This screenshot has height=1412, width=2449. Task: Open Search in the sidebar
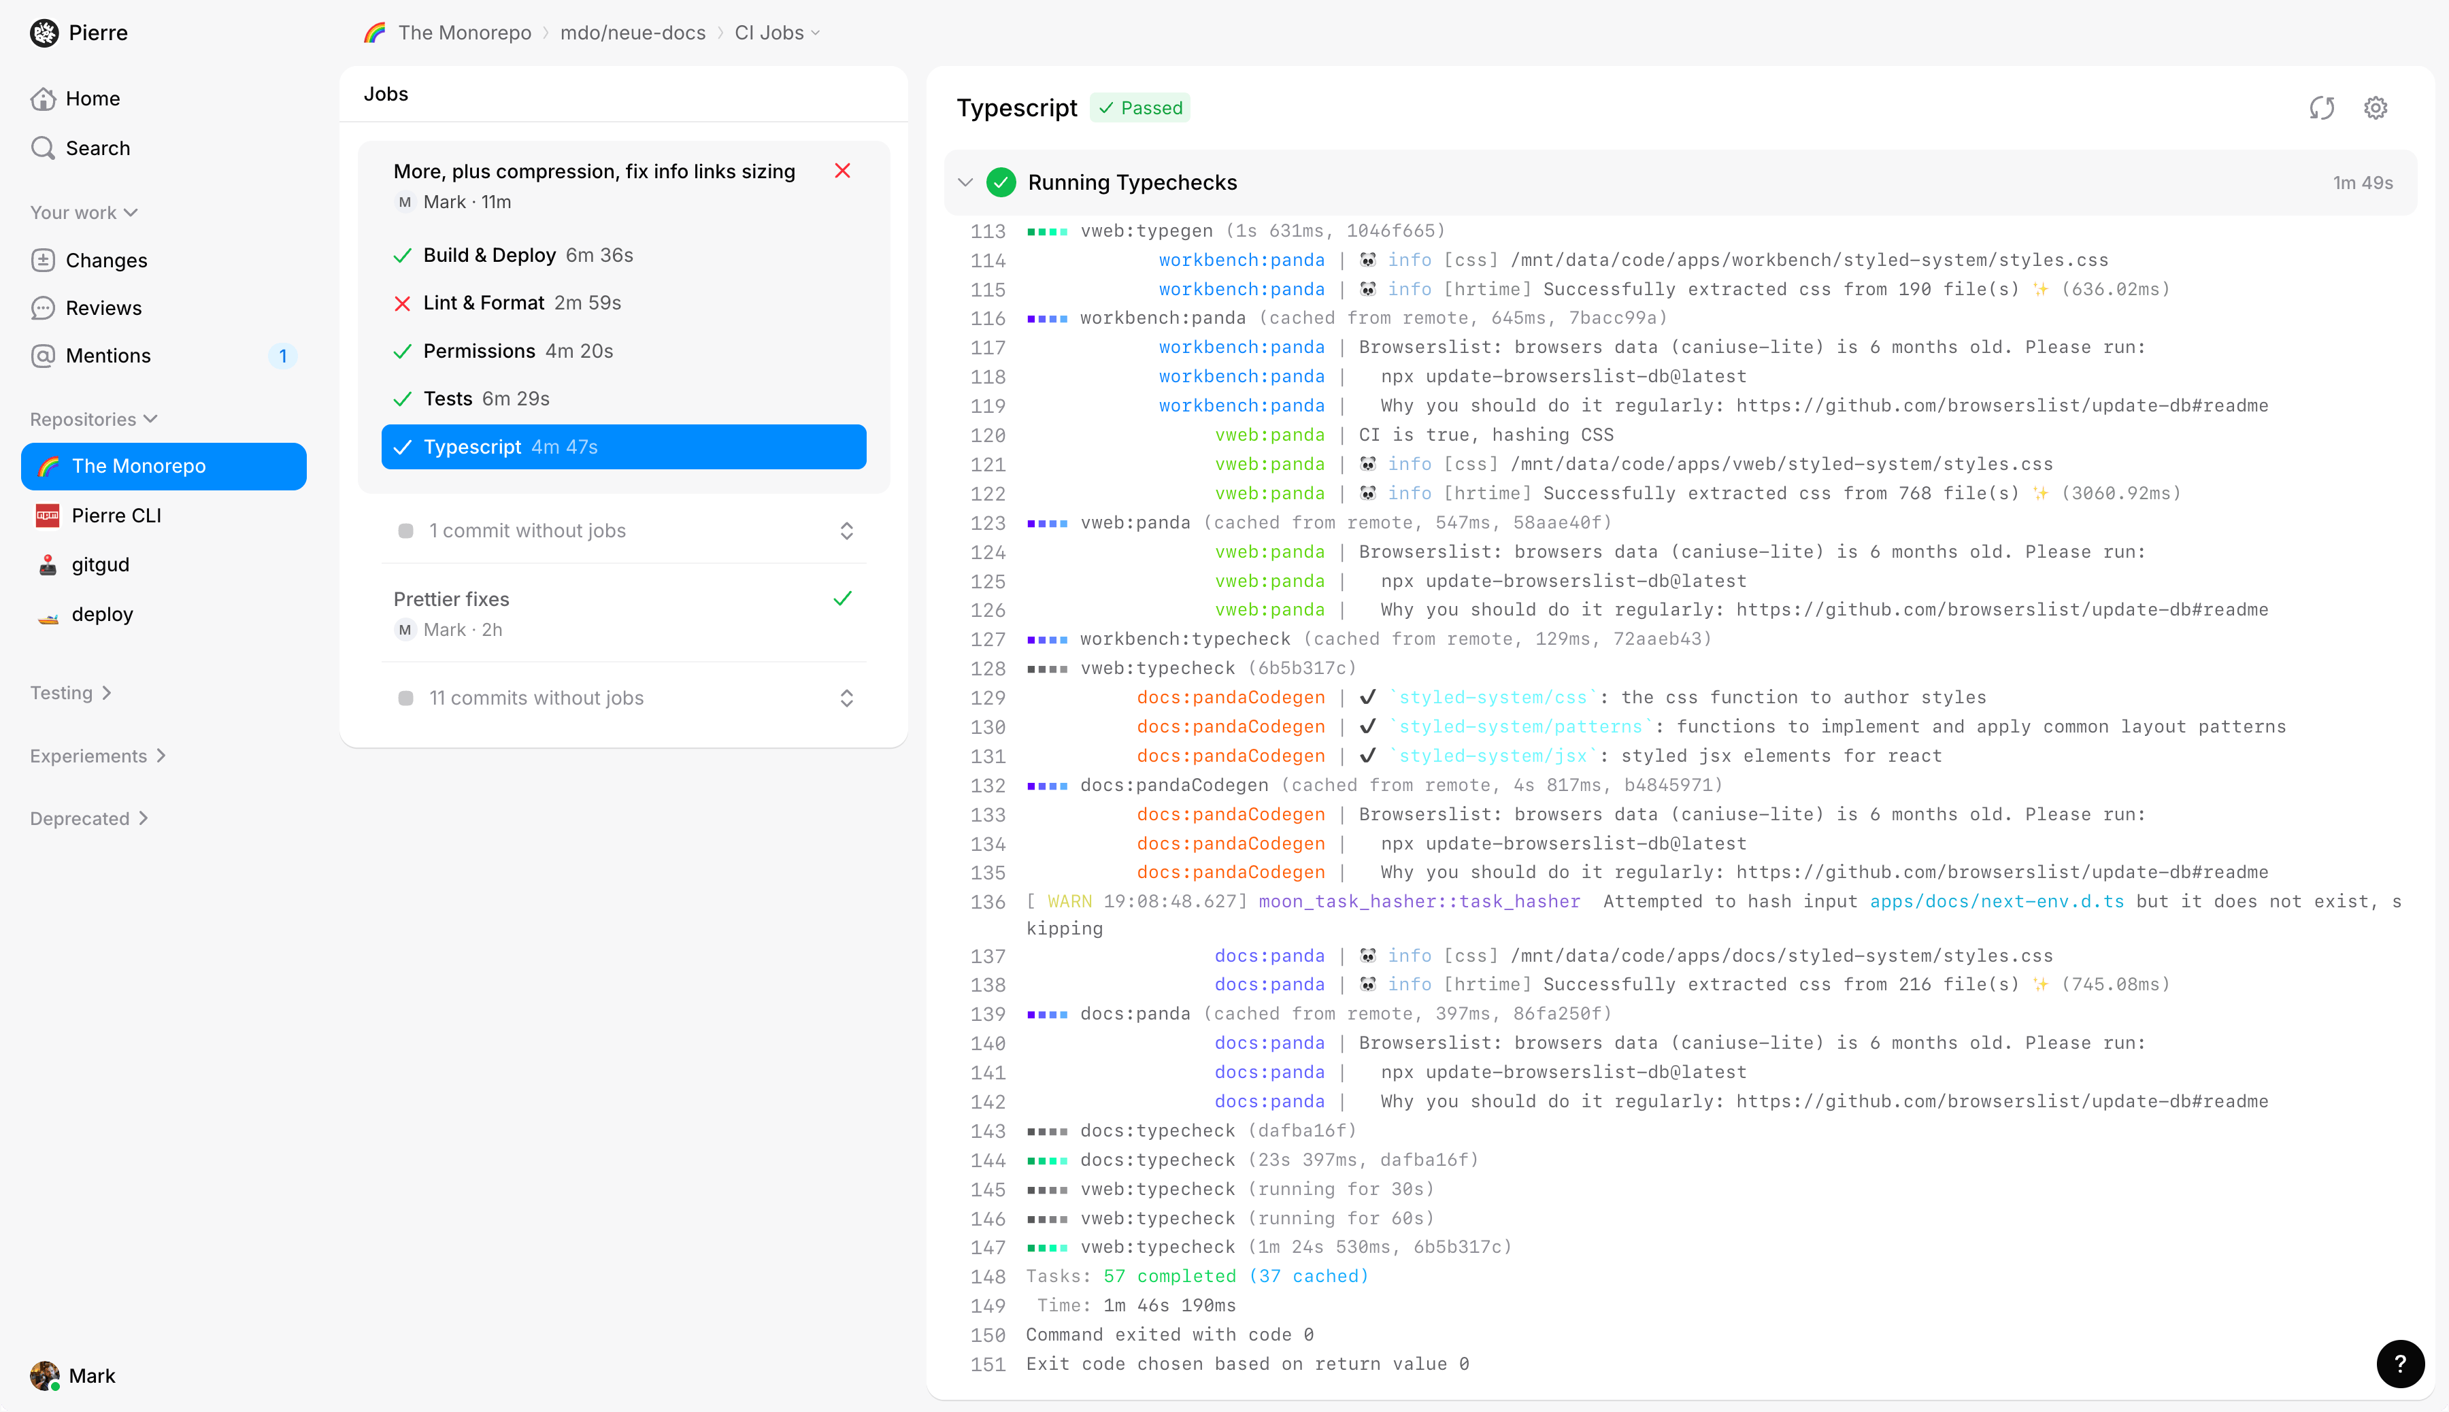coord(97,148)
